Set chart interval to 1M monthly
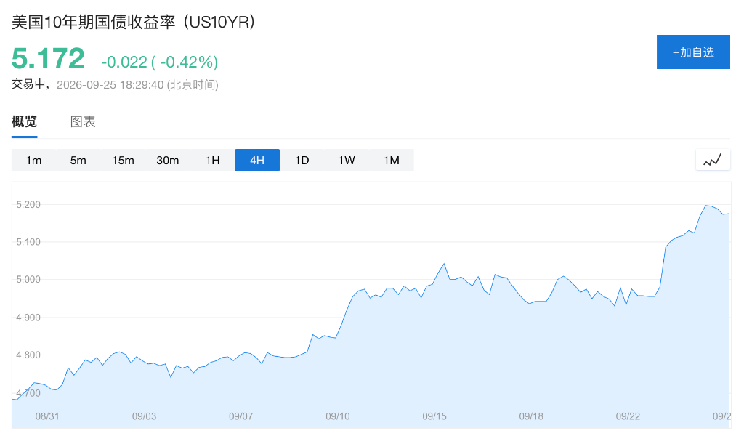 [x=392, y=161]
